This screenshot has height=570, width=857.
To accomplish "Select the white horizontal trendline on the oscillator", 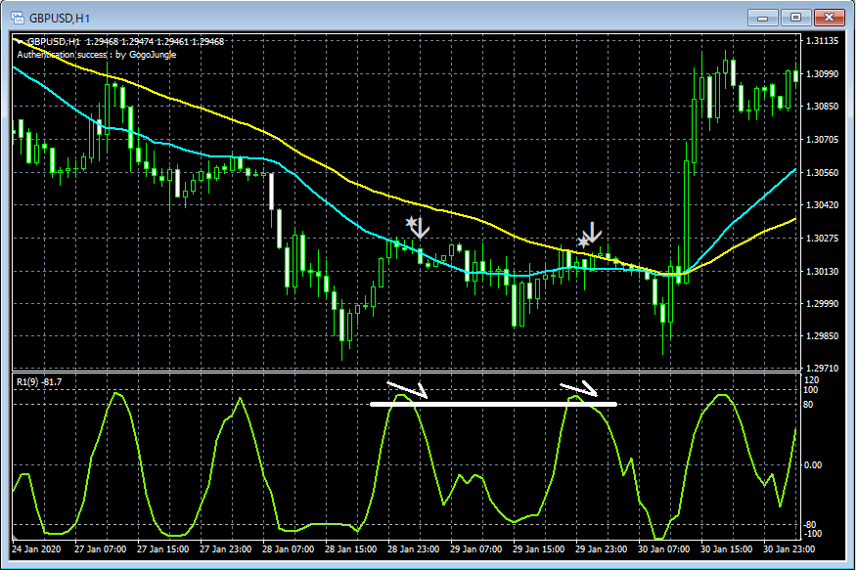I will 494,403.
